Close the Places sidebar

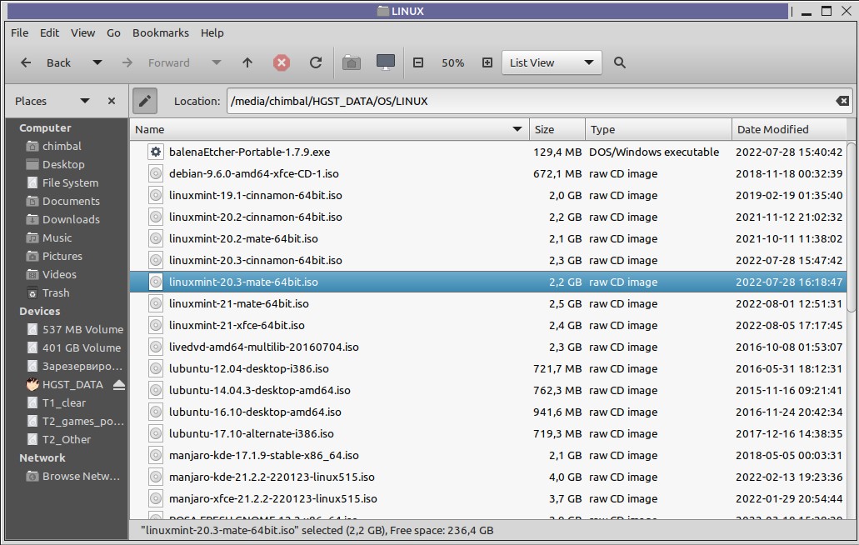(112, 101)
